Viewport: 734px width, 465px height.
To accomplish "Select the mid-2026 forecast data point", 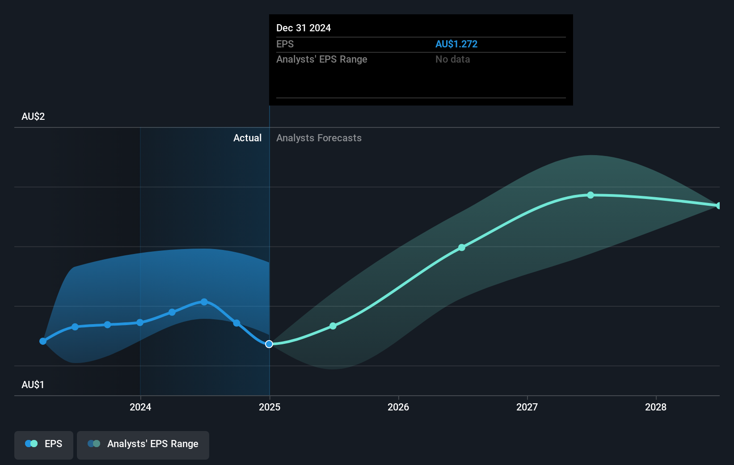I will pos(462,247).
